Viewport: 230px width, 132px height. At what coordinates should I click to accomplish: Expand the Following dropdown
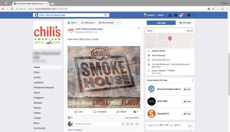[88, 23]
